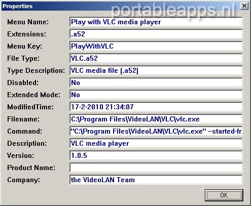Close the Properties dialog with X
Image resolution: width=251 pixels, height=206 pixels.
(244, 6)
